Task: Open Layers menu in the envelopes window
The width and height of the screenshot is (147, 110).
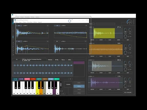Action: (20, 22)
